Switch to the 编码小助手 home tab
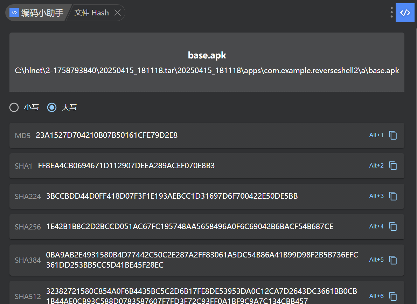Screen dimensions: 417x304 pos(37,13)
